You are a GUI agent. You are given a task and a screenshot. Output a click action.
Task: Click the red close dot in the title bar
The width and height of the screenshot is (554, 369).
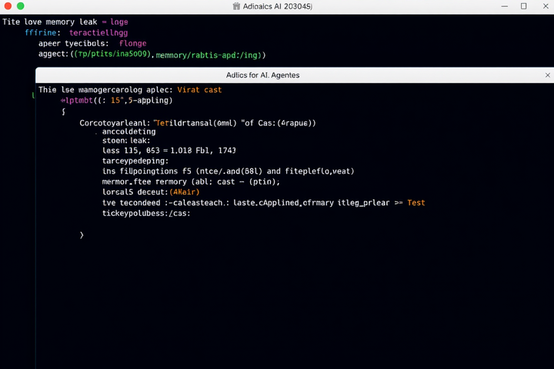8,6
